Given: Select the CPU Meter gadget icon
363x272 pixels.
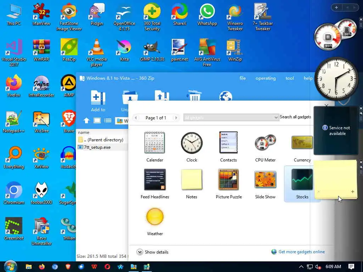Looking at the screenshot, I should [265, 142].
